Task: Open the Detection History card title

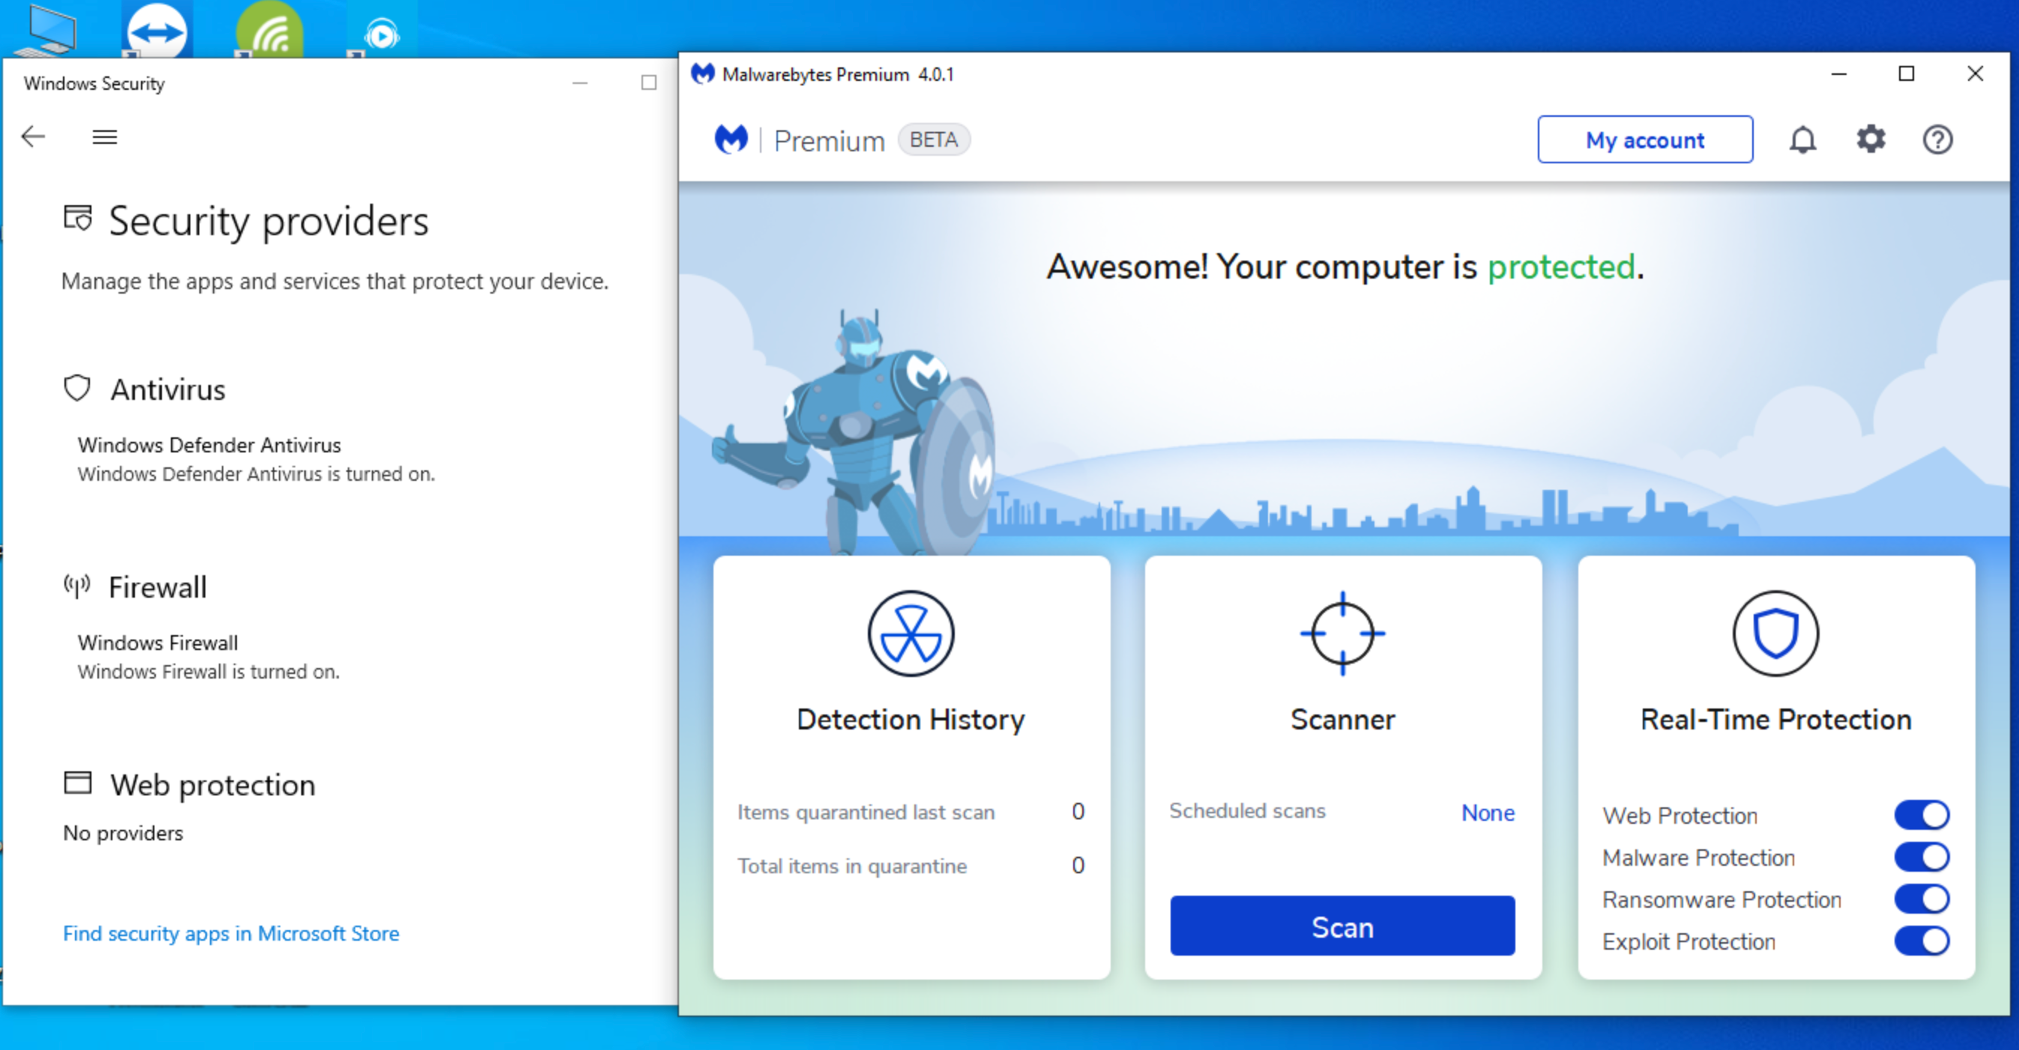Action: tap(911, 720)
